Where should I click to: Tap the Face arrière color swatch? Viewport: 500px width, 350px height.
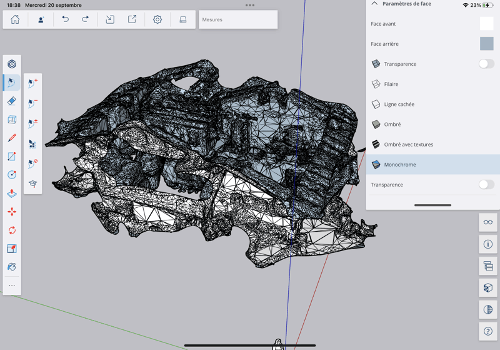tap(486, 44)
